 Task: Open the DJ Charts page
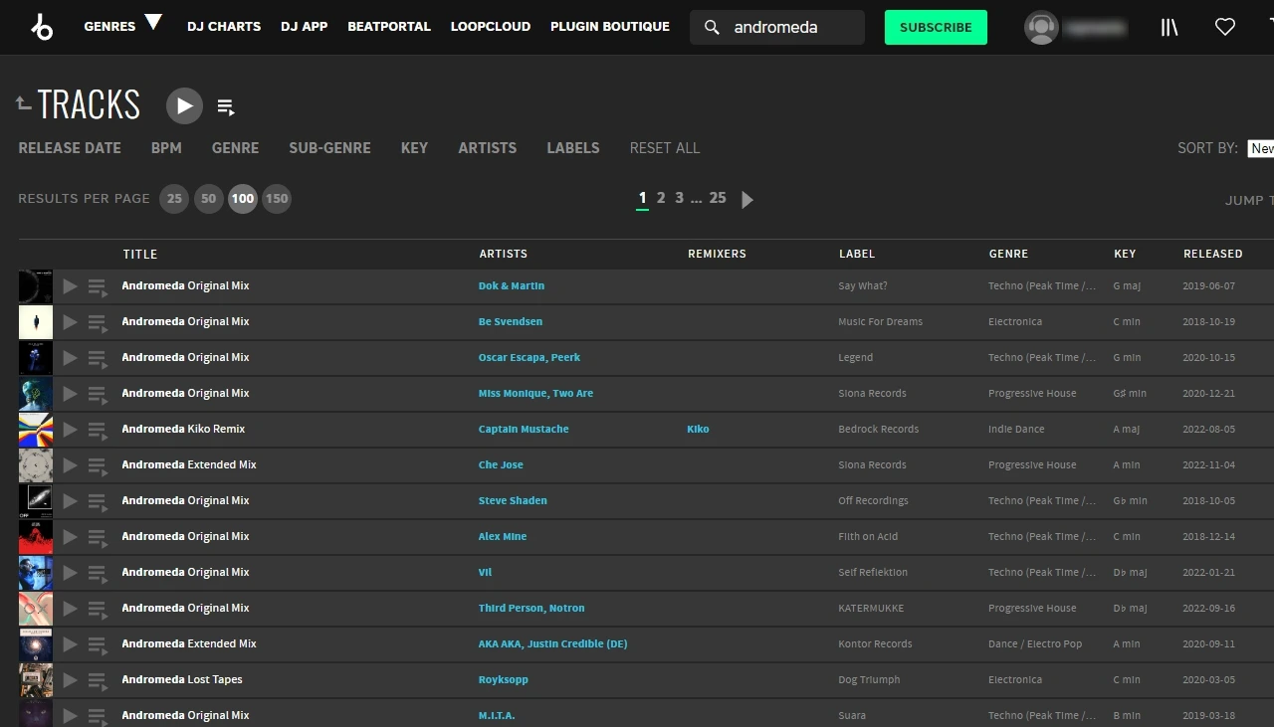[224, 27]
